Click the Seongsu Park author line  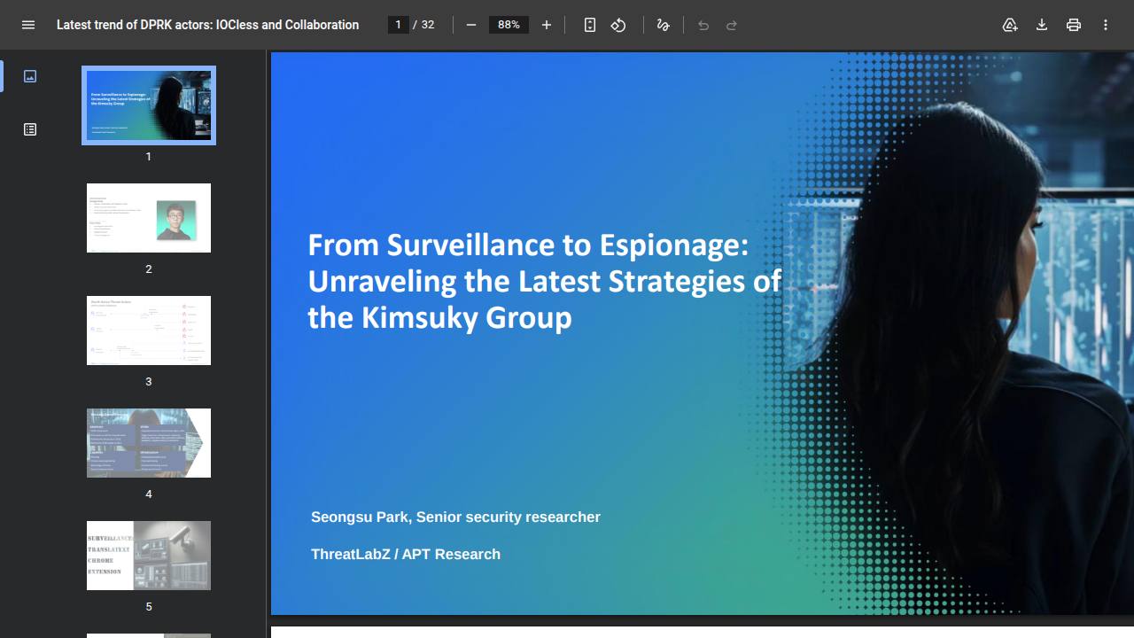tap(455, 517)
